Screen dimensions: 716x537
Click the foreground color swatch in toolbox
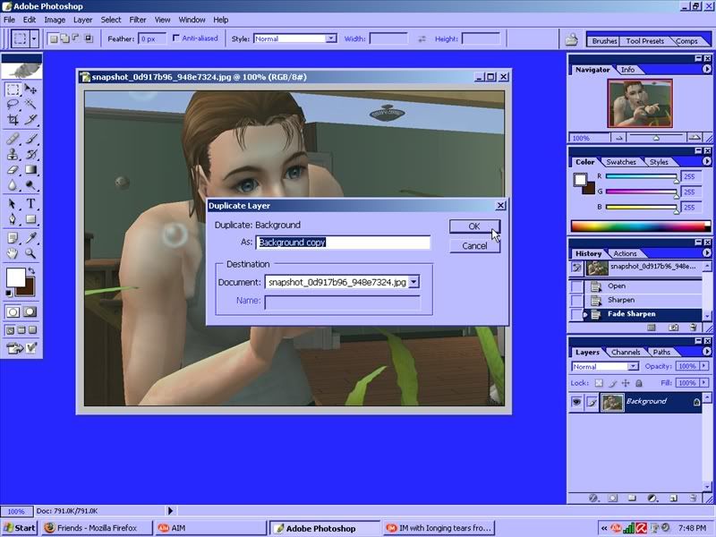tap(15, 277)
